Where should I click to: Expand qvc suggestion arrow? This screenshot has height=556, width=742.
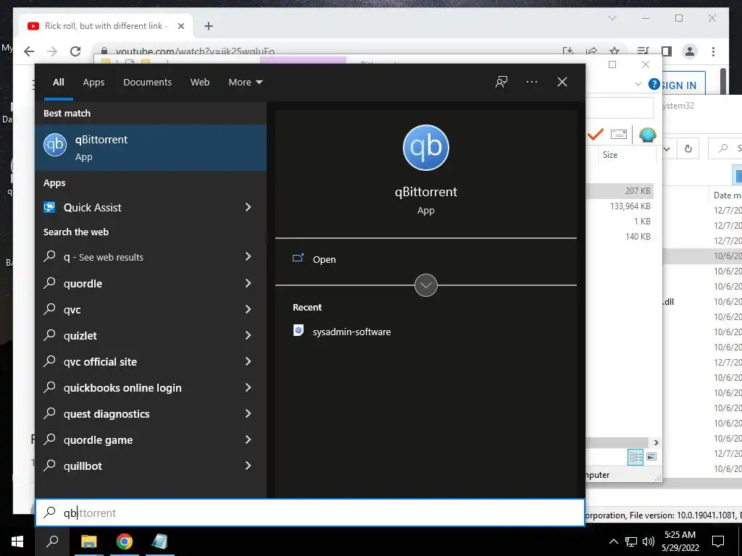click(x=248, y=309)
